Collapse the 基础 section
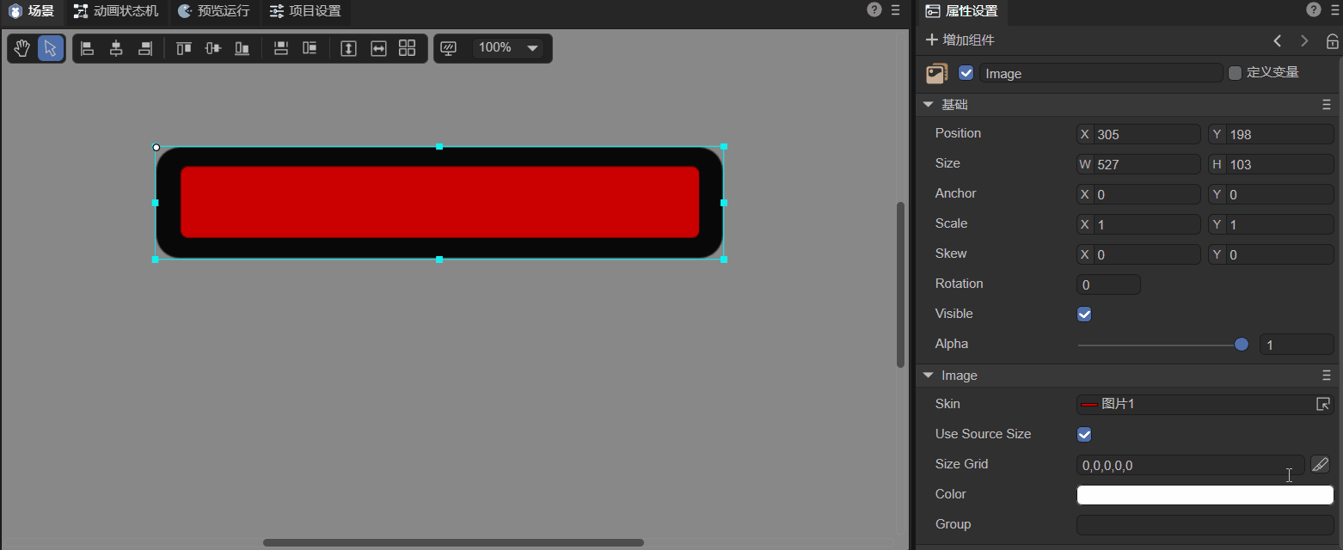This screenshot has width=1343, height=550. 929,105
